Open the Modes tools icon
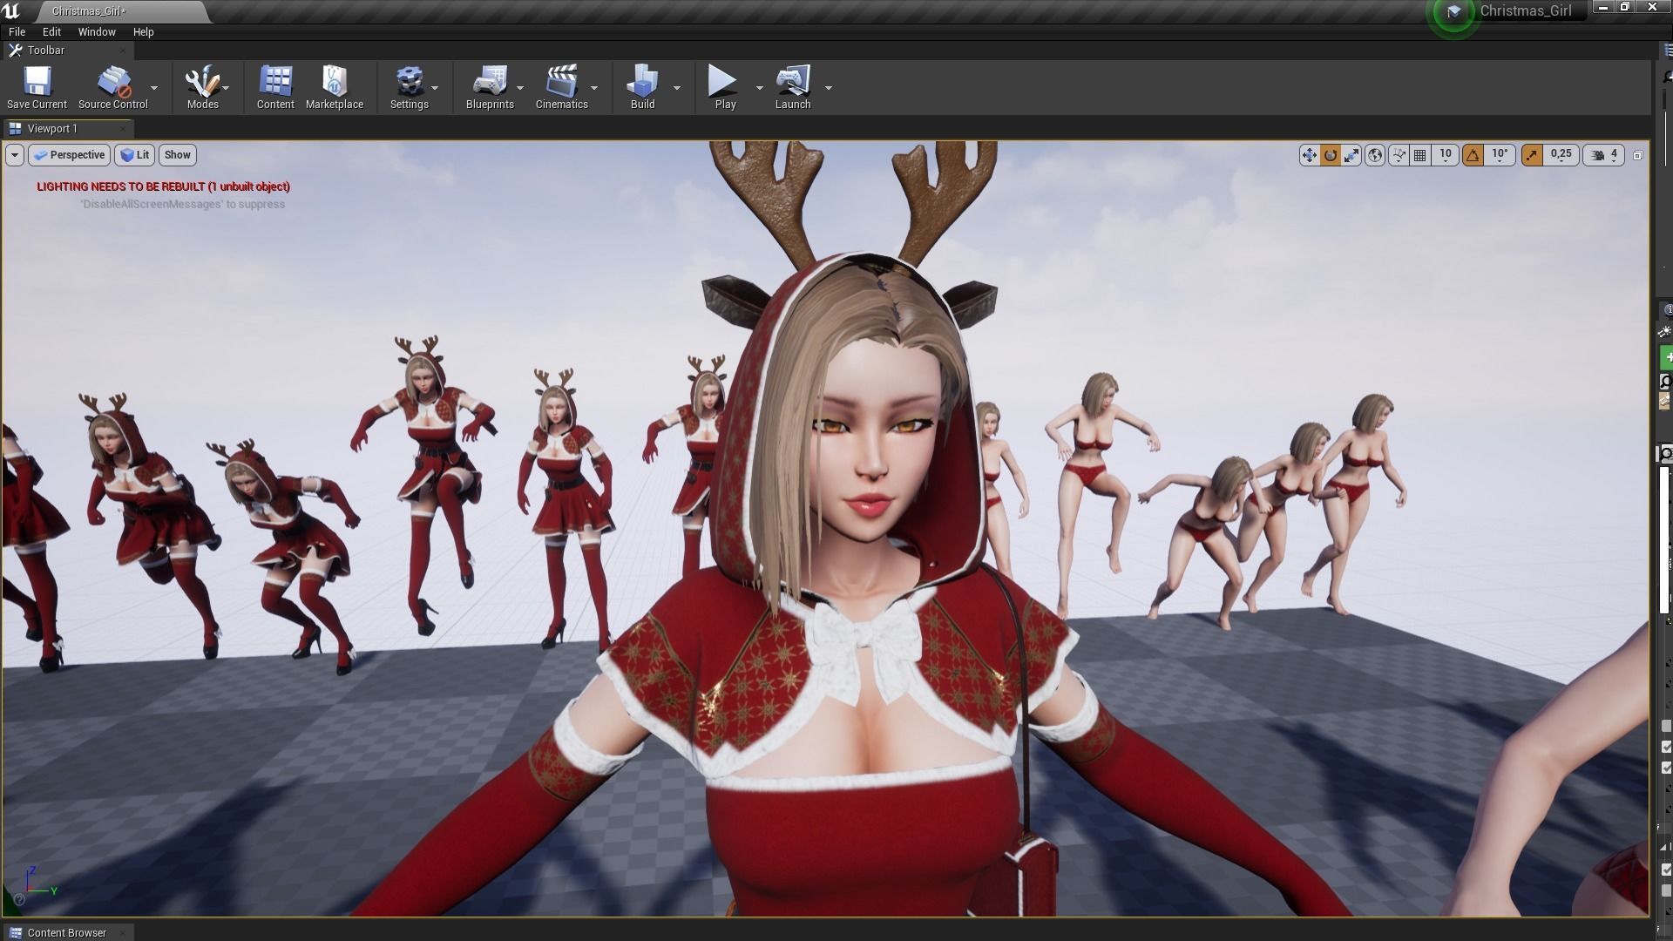 (x=202, y=81)
